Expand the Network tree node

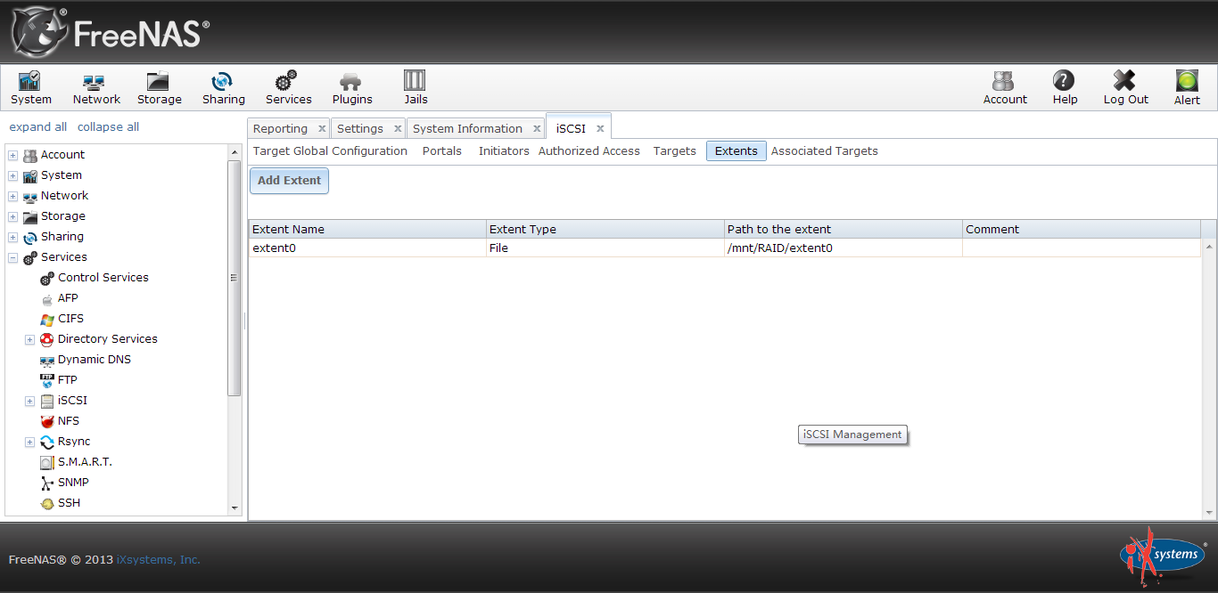pos(12,196)
